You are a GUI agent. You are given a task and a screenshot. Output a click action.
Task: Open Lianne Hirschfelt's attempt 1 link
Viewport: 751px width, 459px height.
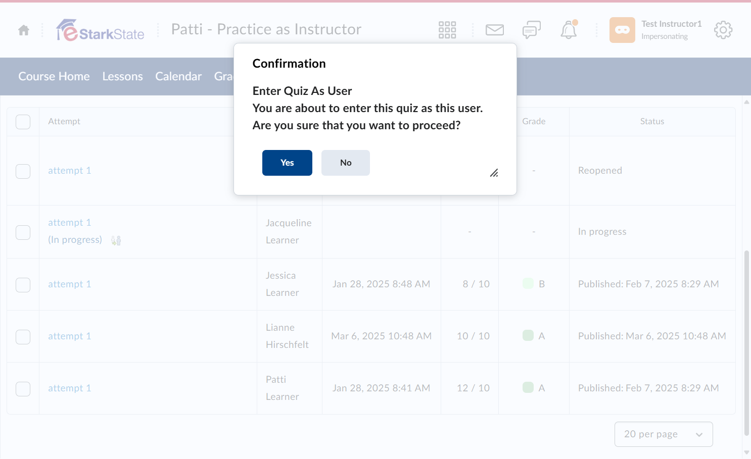[70, 336]
